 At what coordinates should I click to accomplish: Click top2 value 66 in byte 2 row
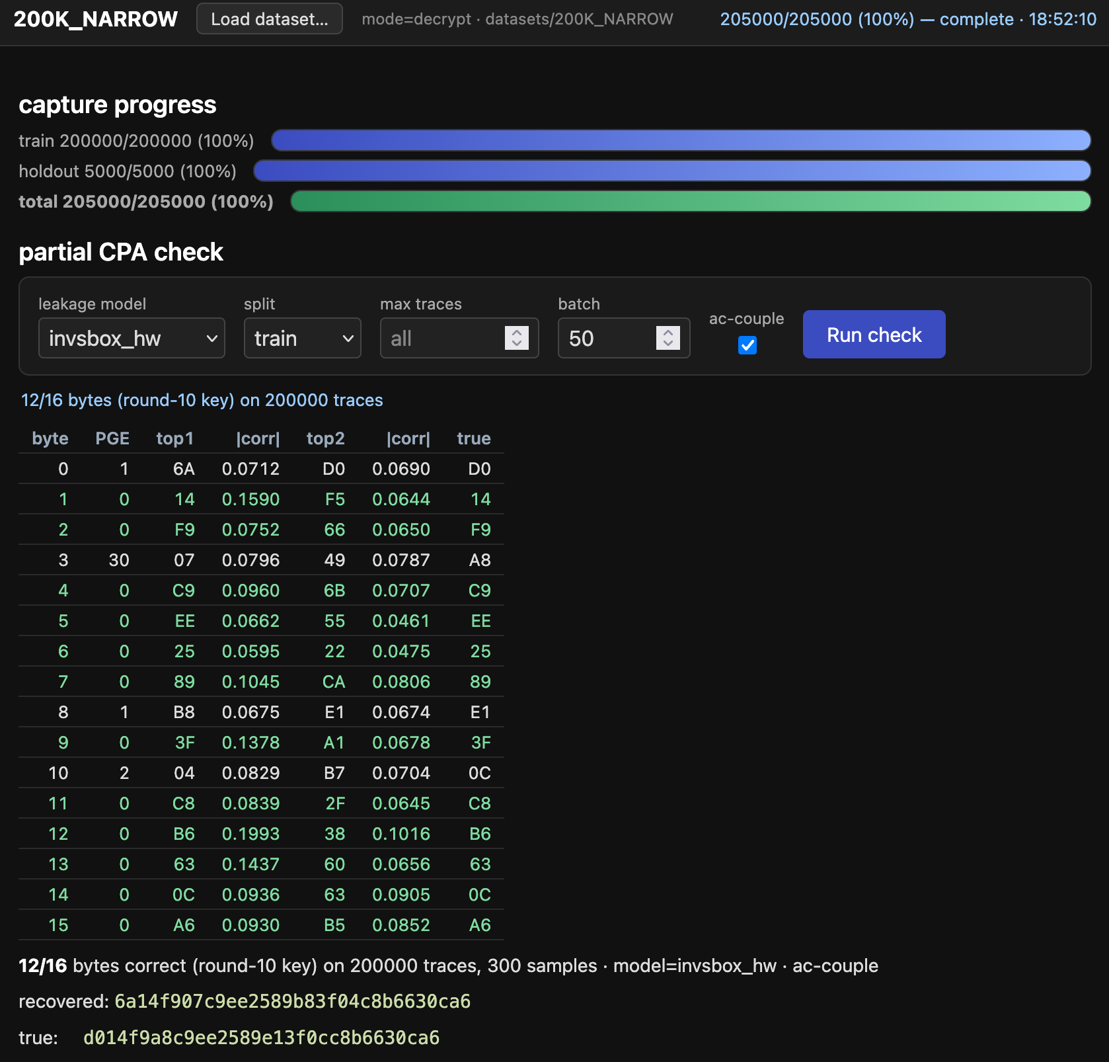click(x=334, y=530)
